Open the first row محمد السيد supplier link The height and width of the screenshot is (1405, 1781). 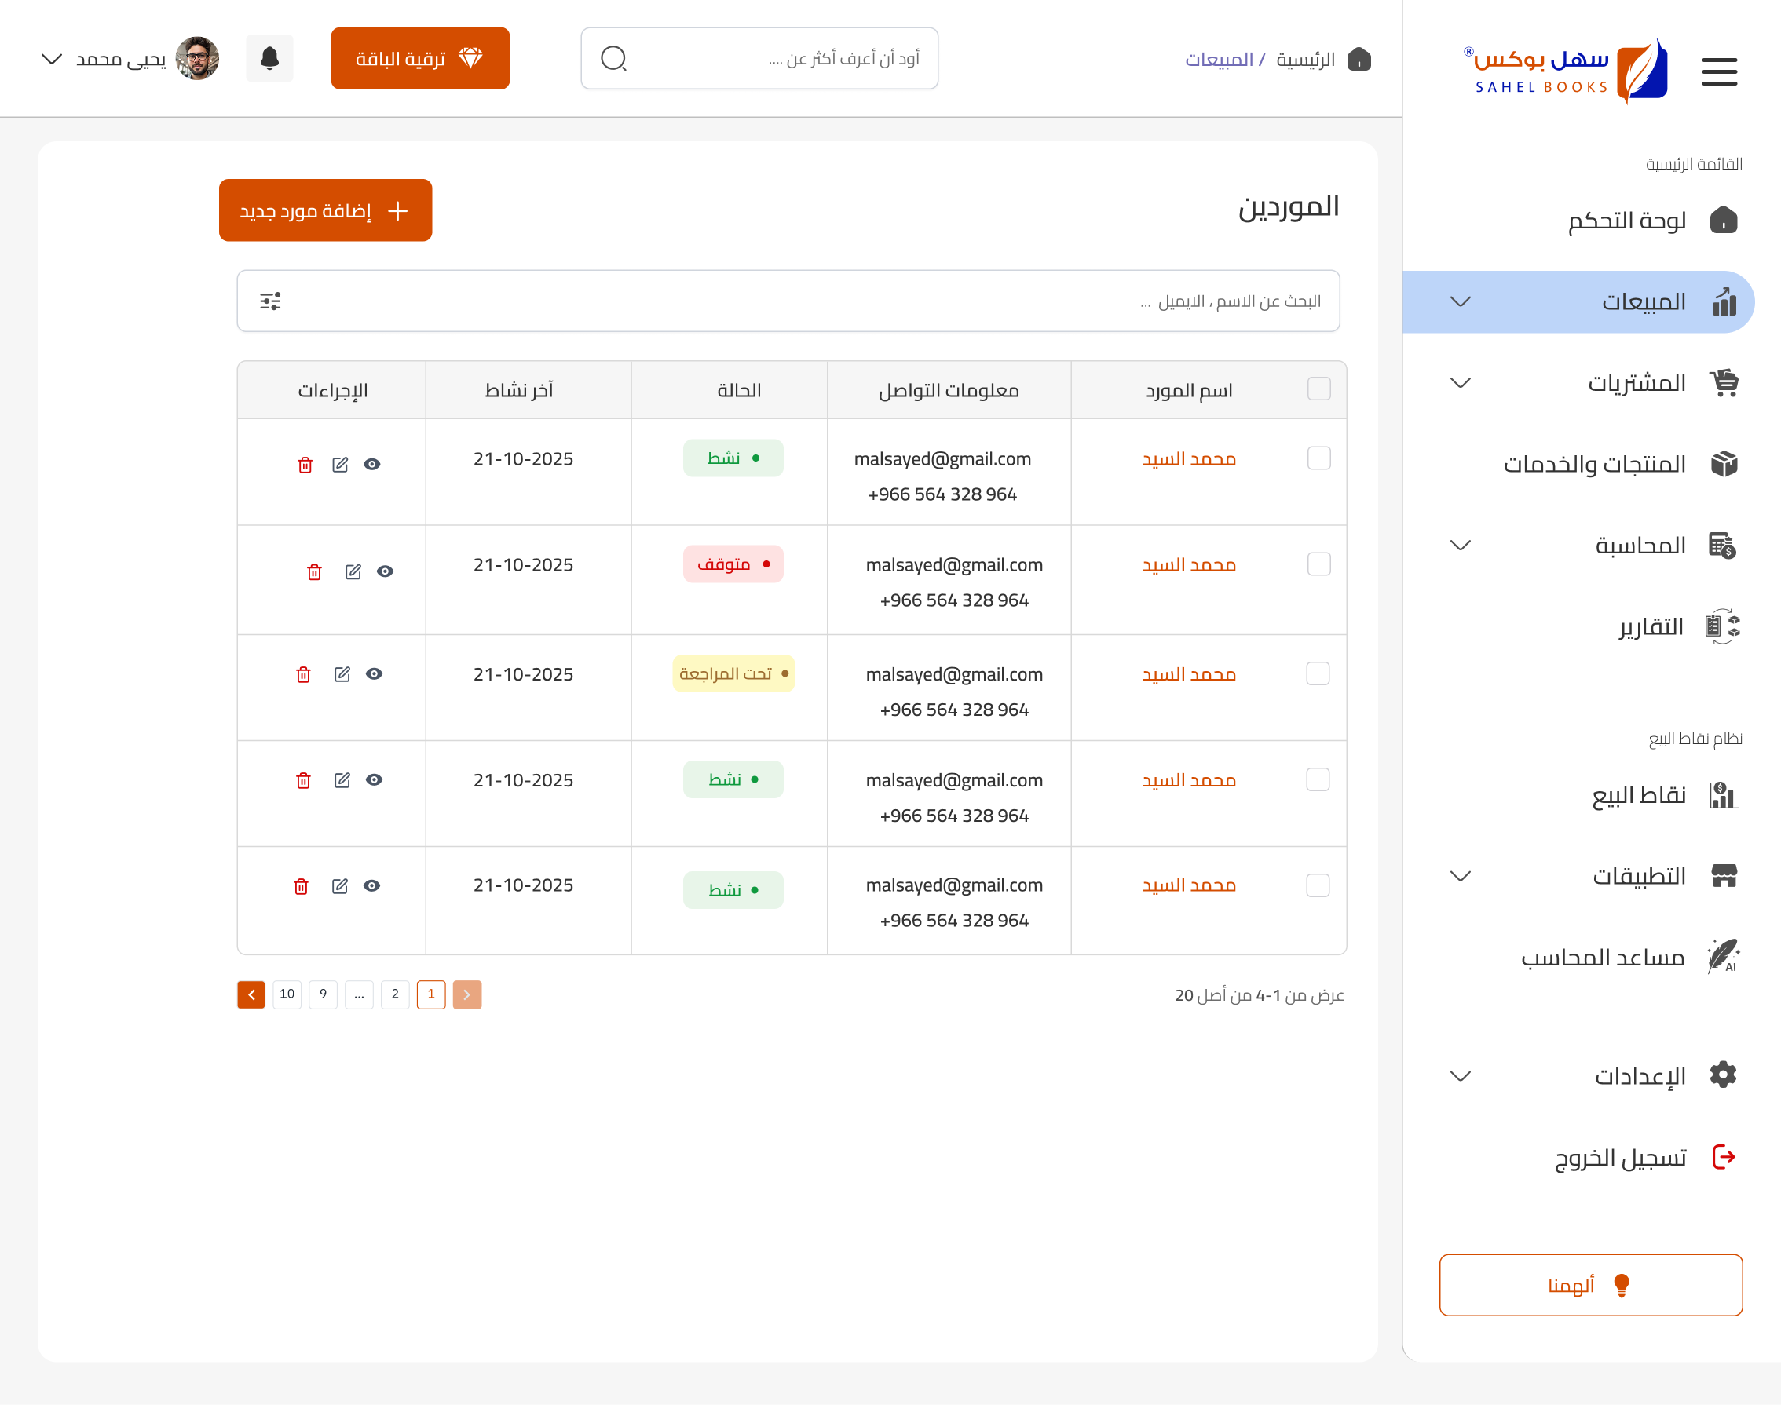pos(1188,459)
